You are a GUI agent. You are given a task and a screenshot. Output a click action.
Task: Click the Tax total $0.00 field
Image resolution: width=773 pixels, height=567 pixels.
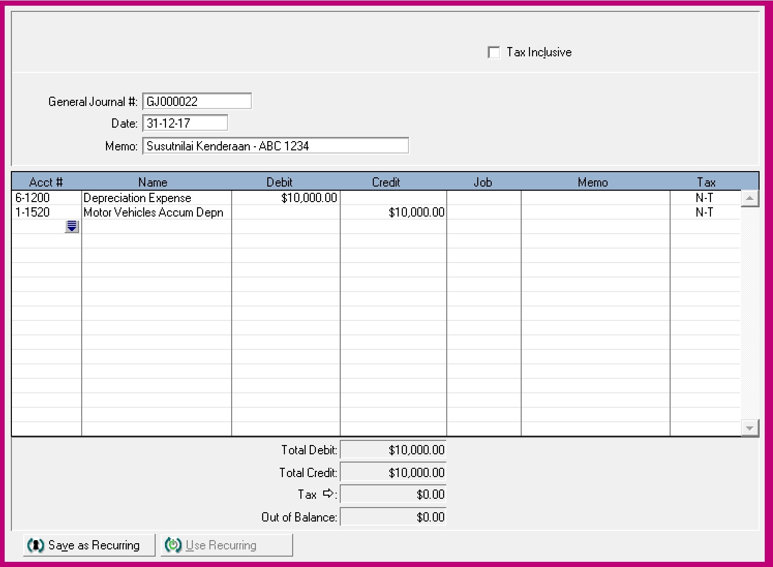click(393, 494)
